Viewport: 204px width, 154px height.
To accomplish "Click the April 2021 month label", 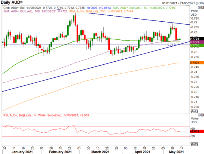I will [142, 152].
